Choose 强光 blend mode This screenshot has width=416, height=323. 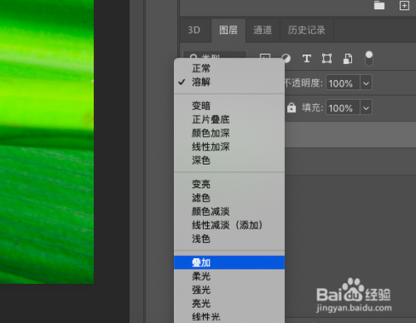(x=229, y=290)
